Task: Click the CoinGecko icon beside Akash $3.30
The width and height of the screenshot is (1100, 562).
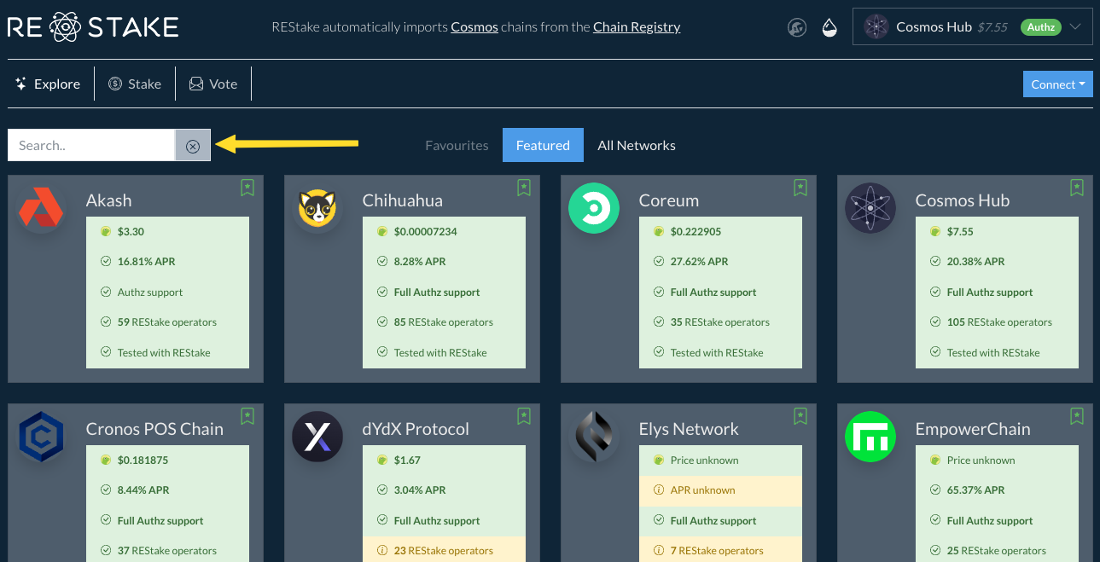Action: 107,231
